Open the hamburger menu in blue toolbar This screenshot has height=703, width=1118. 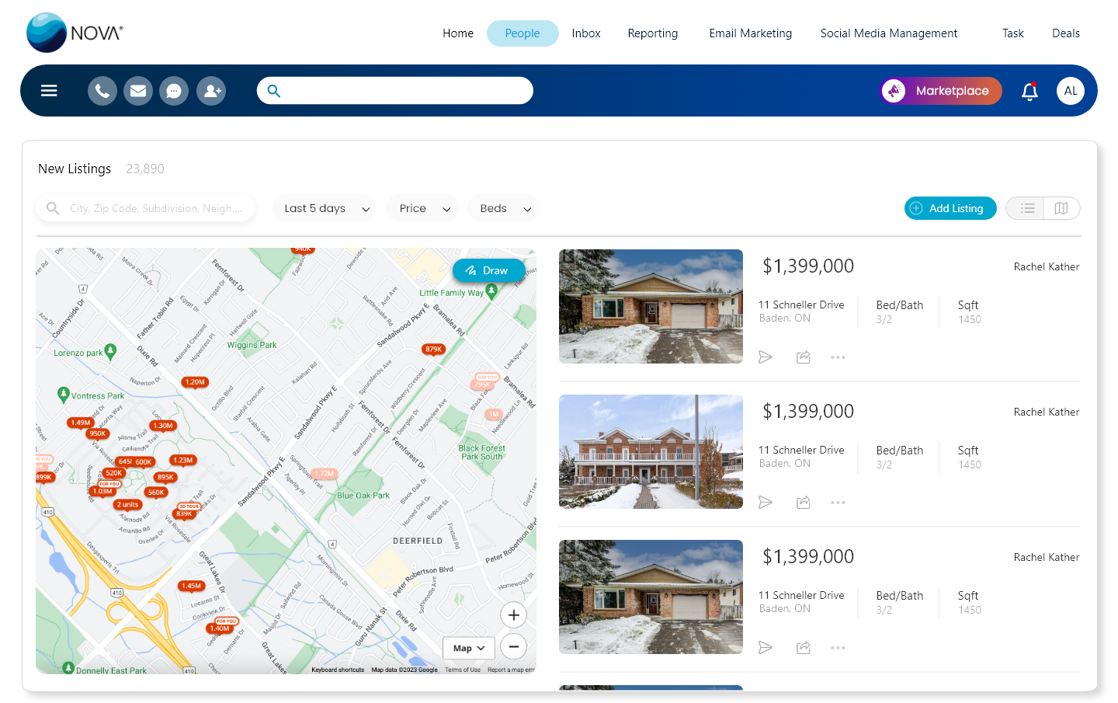pos(49,91)
